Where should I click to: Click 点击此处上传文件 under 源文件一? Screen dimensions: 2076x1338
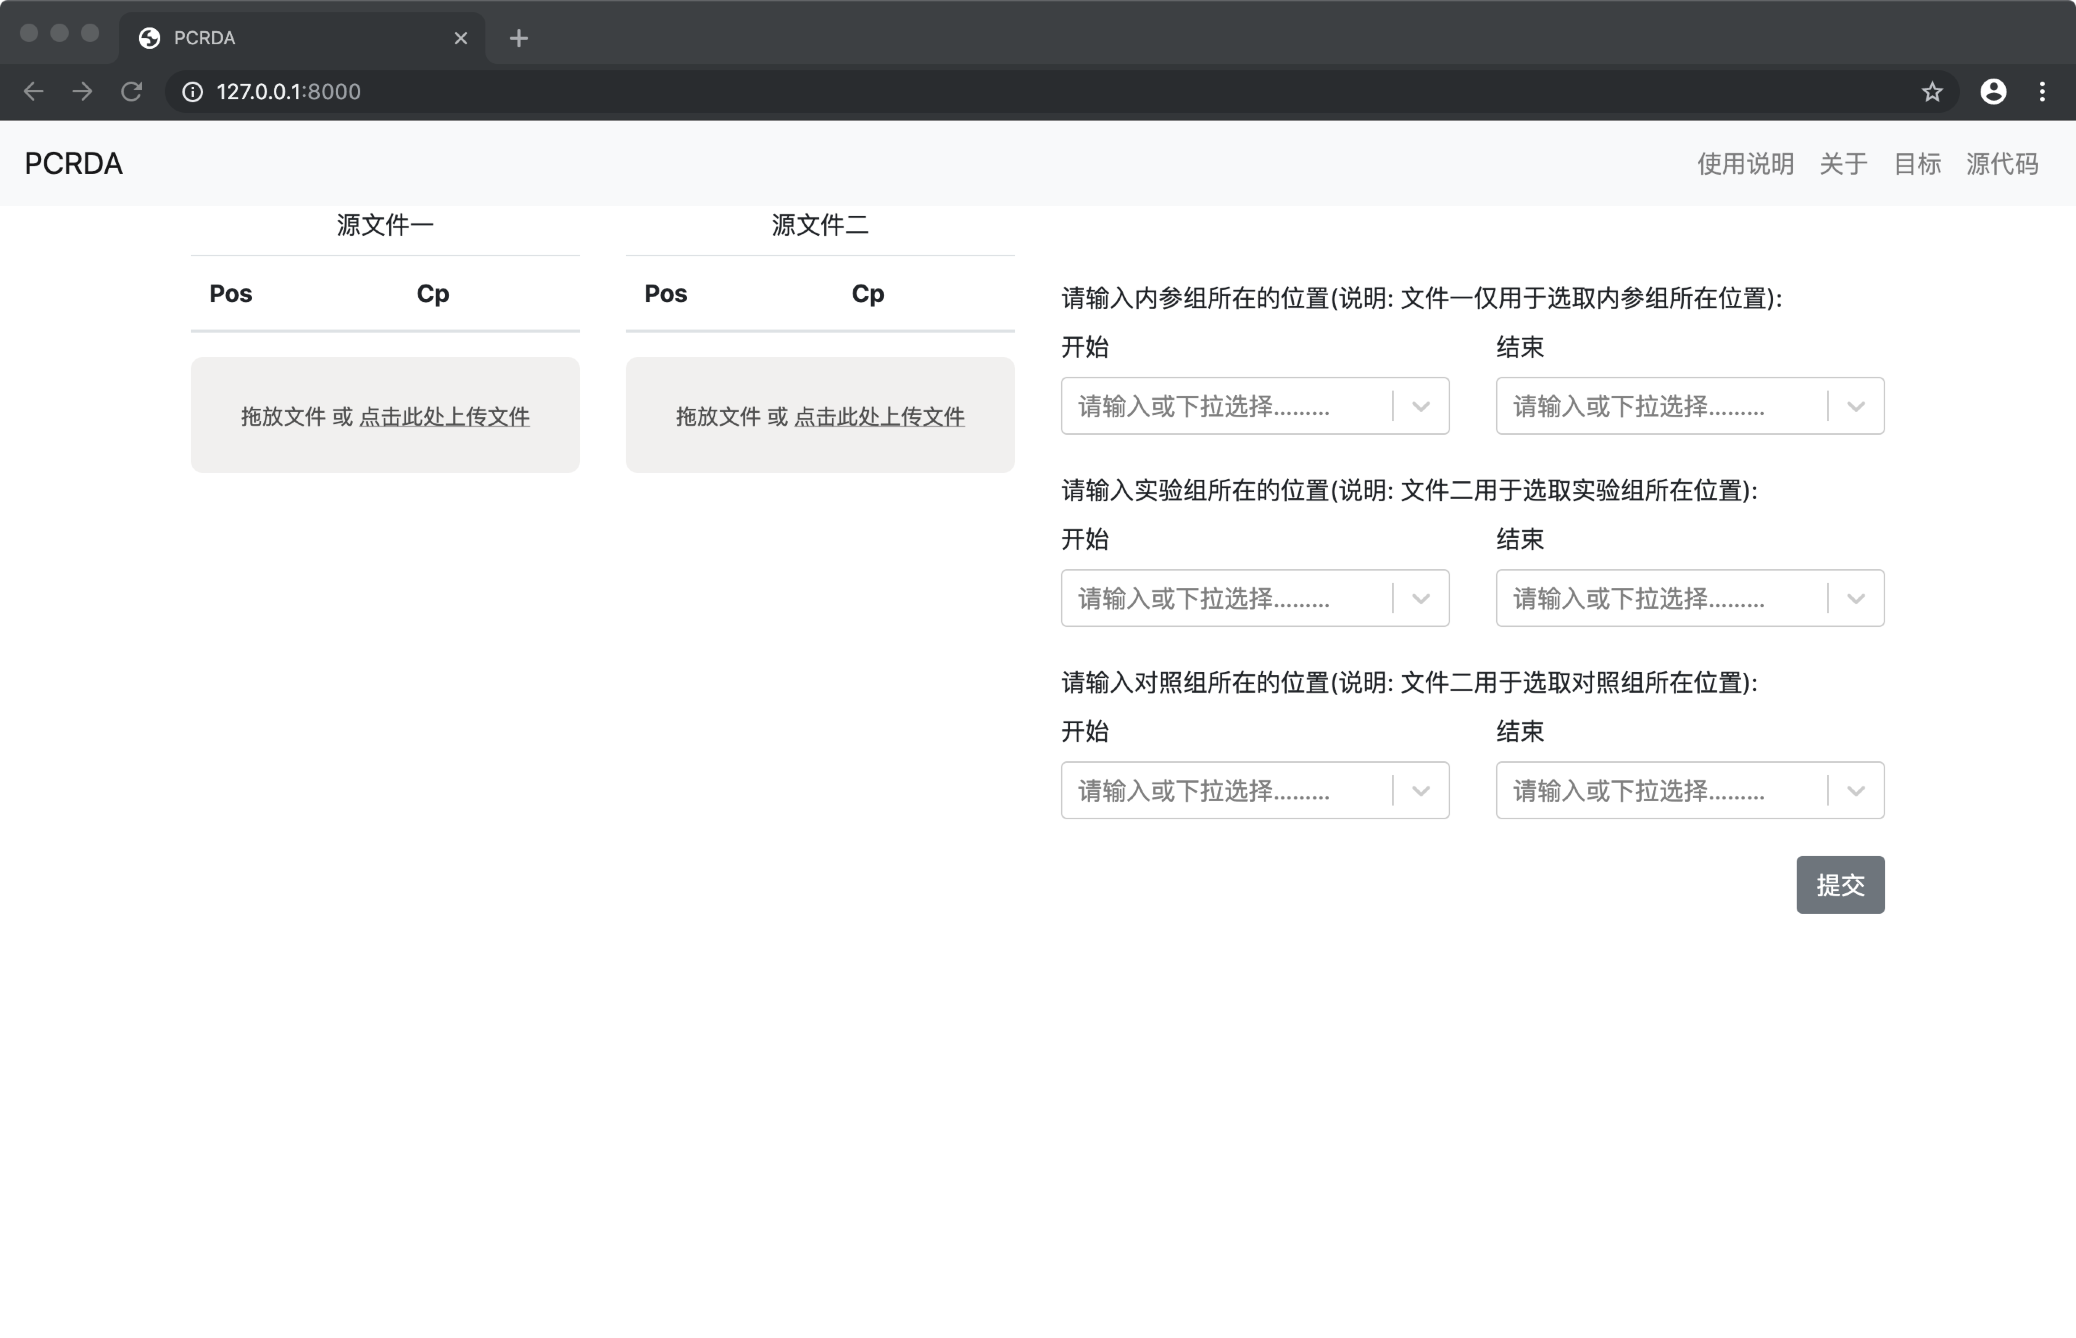point(444,416)
